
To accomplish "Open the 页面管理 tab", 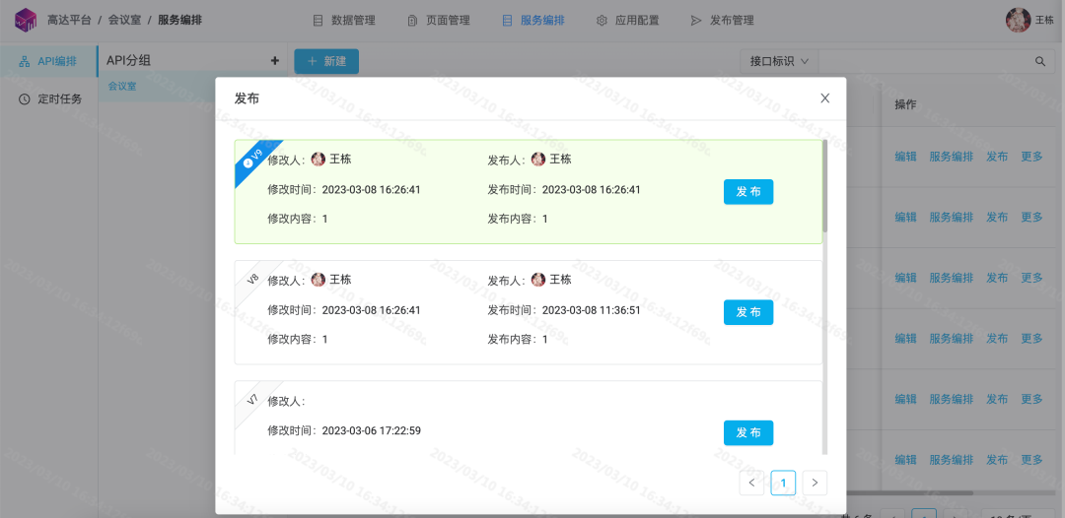I will point(439,21).
